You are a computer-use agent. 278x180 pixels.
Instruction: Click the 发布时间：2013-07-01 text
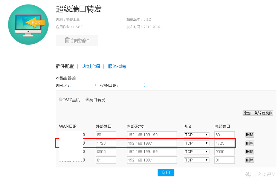144,27
